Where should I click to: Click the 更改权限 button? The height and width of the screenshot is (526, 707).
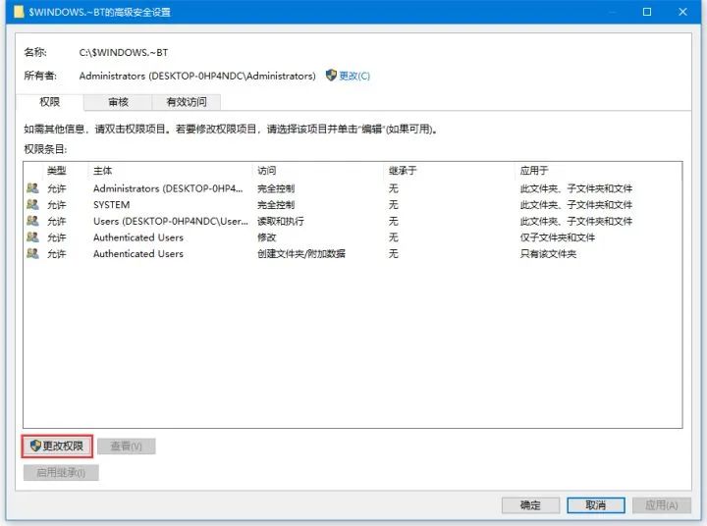click(x=57, y=447)
